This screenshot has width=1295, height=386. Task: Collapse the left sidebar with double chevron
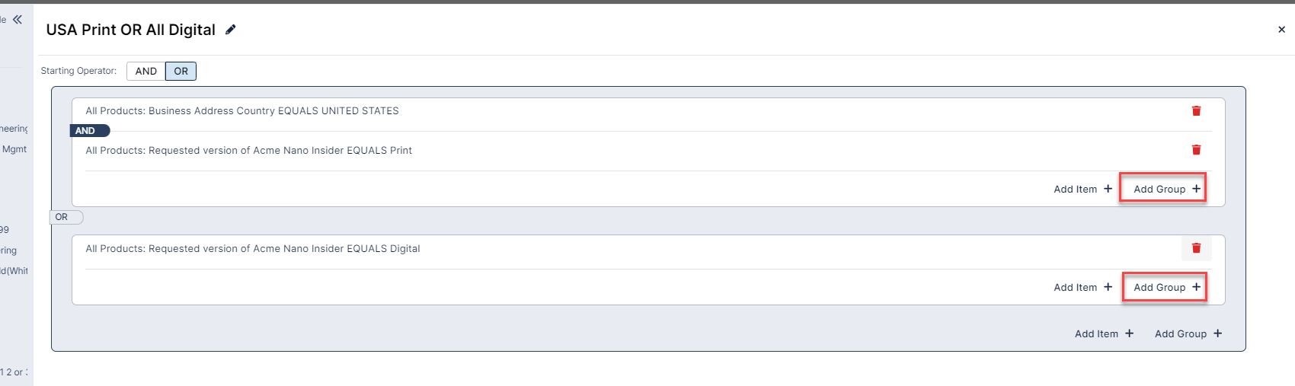coord(17,19)
